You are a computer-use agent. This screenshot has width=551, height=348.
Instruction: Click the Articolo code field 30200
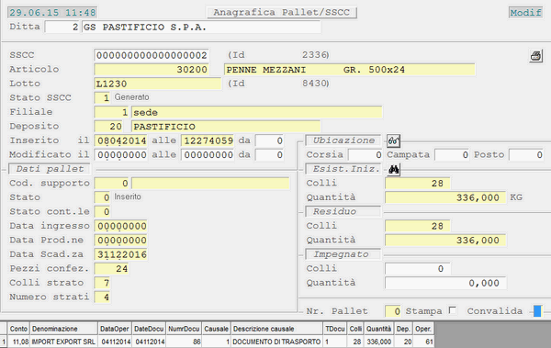pos(152,69)
